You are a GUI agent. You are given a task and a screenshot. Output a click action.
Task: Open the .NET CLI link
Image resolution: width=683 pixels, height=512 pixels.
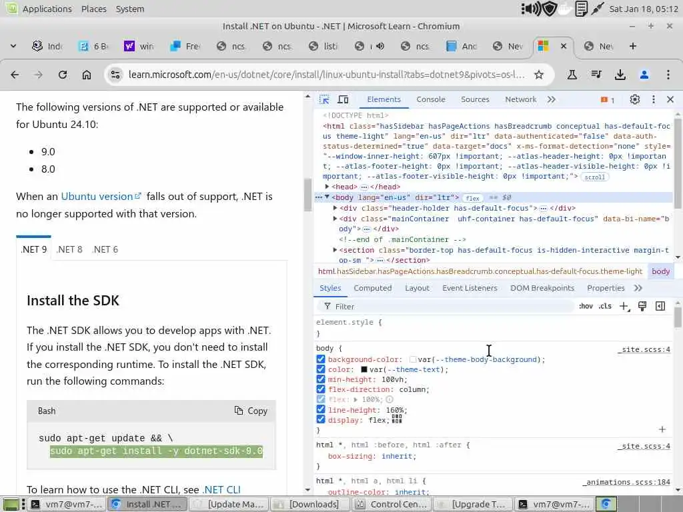(221, 490)
